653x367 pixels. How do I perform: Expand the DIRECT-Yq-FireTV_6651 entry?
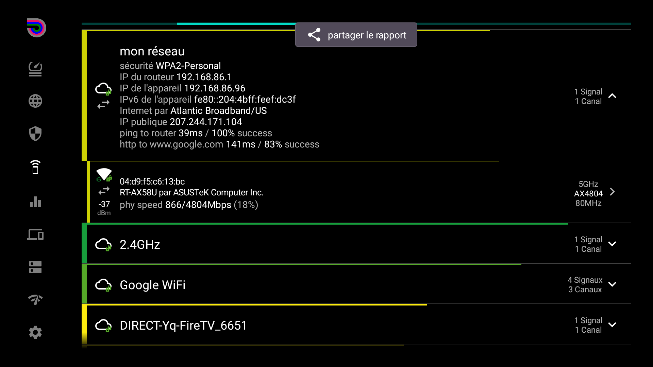click(x=613, y=325)
